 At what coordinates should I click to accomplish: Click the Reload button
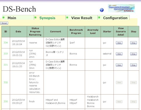point(4,23)
